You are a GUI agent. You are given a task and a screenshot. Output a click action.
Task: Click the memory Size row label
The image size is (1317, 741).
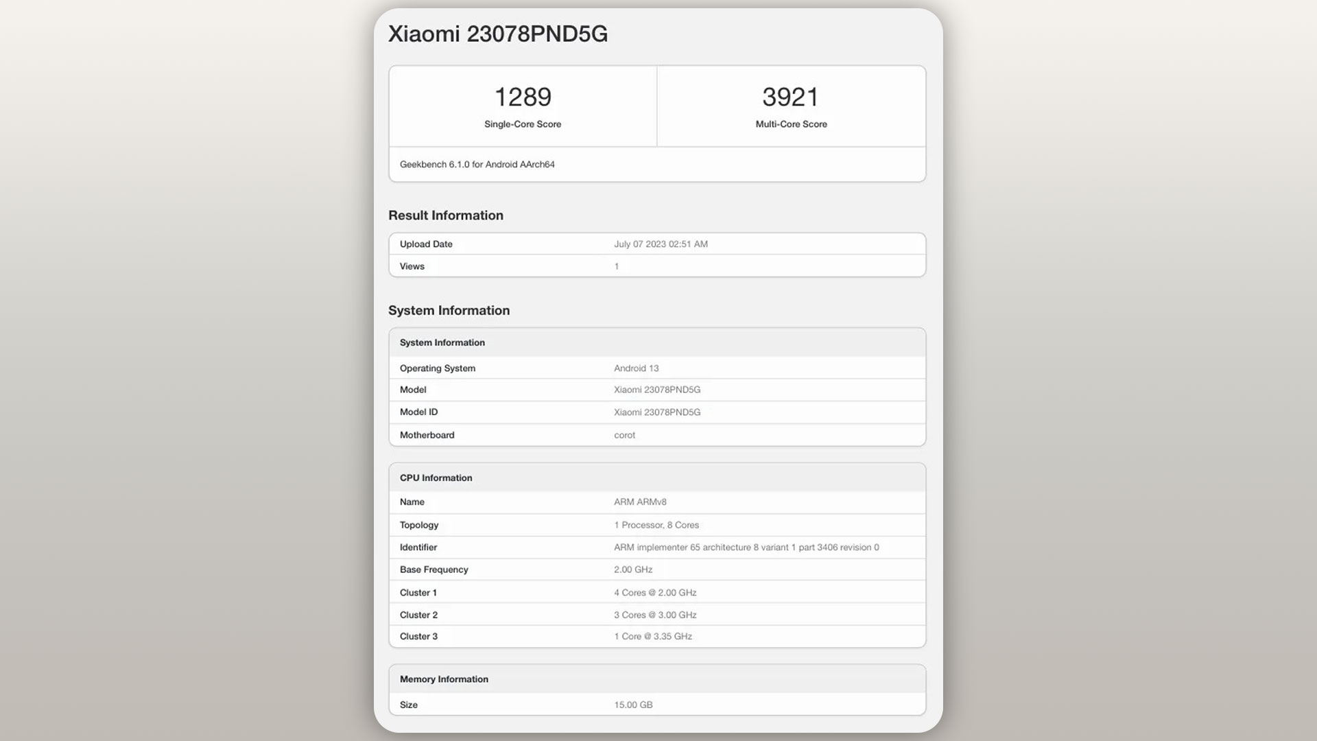coord(409,705)
